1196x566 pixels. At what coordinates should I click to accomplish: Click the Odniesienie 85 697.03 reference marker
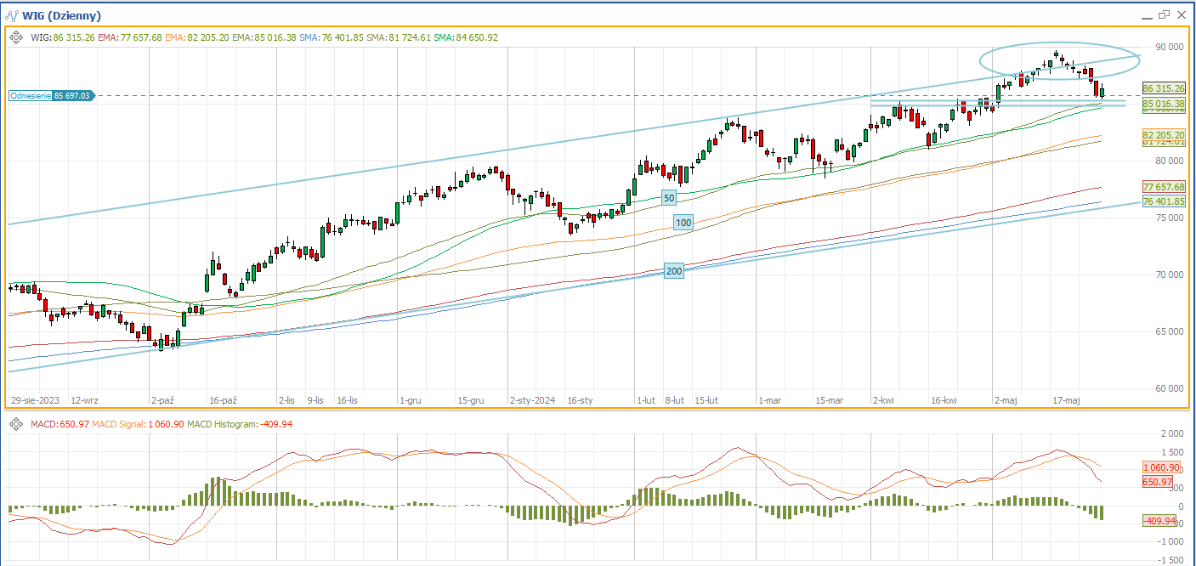(51, 96)
